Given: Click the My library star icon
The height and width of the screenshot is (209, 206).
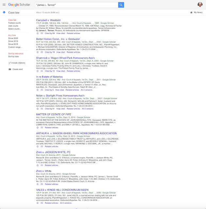Looking at the screenshot, I should (x=191, y=12).
